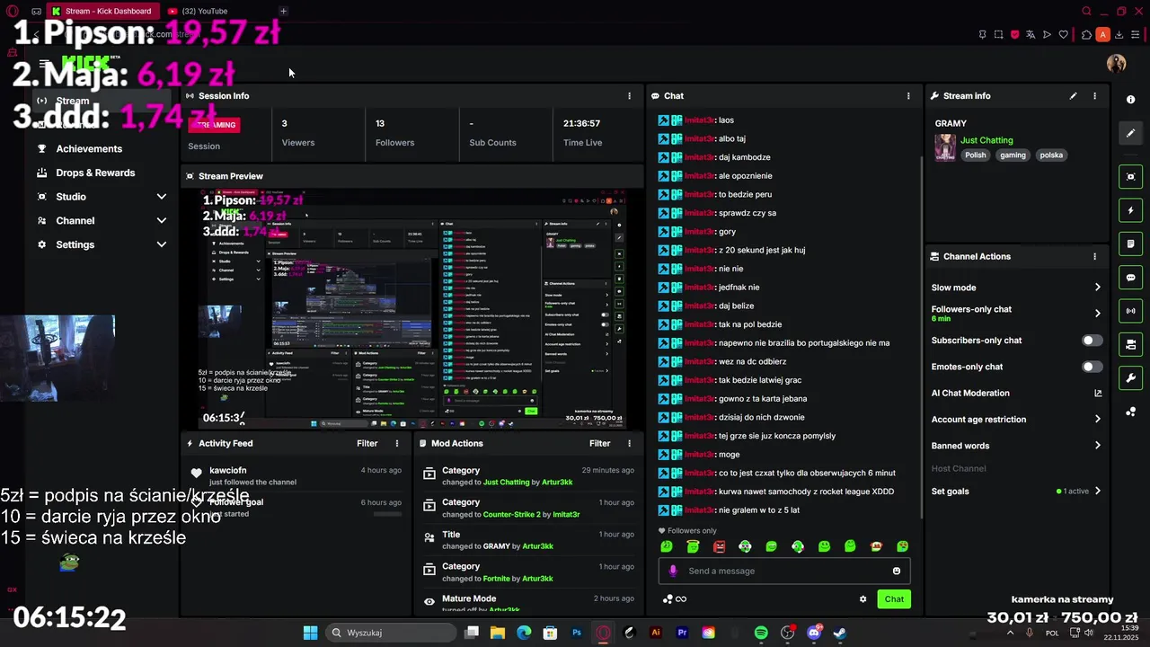This screenshot has width=1150, height=647.
Task: Open Mod Actions three-dot menu
Action: tap(629, 443)
